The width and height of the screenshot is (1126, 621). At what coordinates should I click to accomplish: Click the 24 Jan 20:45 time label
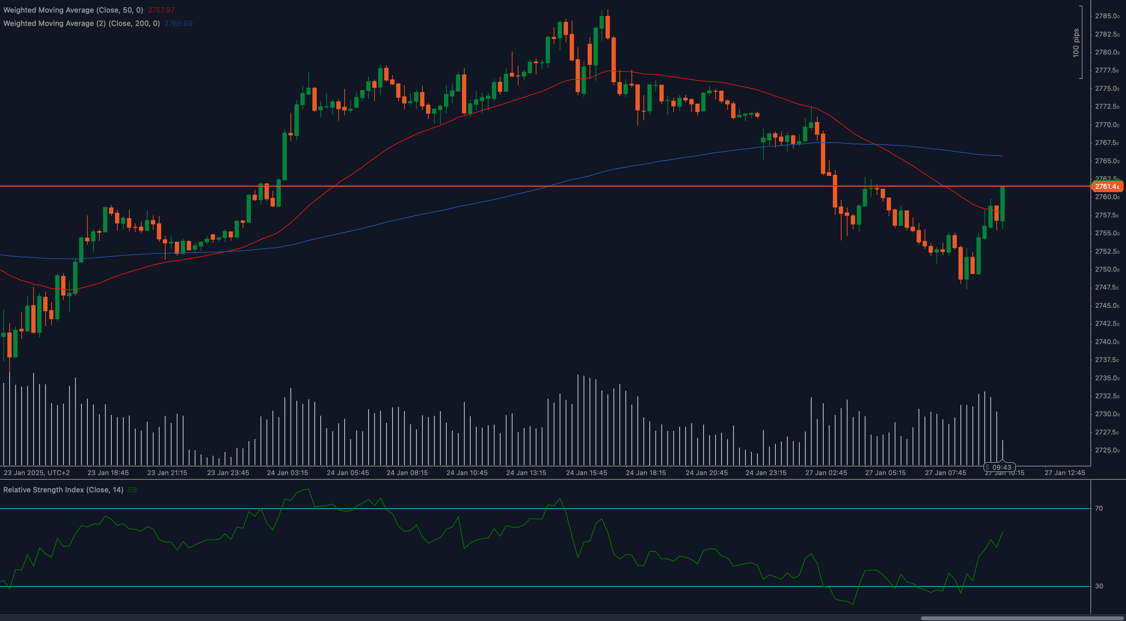(706, 473)
